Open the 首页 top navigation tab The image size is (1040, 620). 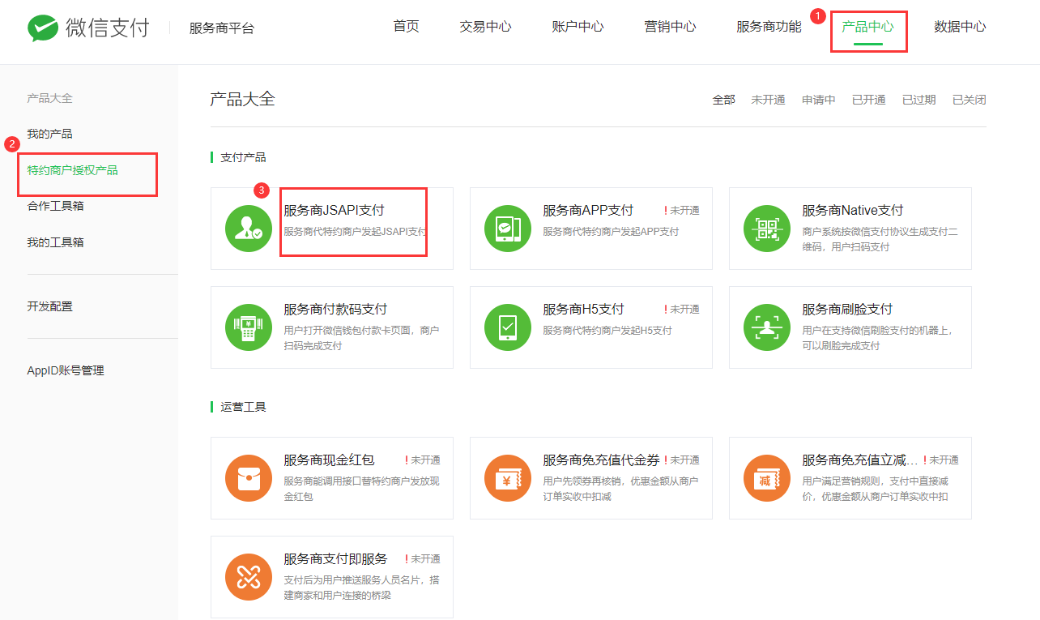point(406,27)
